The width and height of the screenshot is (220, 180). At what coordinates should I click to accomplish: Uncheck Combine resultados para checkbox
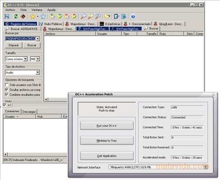6,95
